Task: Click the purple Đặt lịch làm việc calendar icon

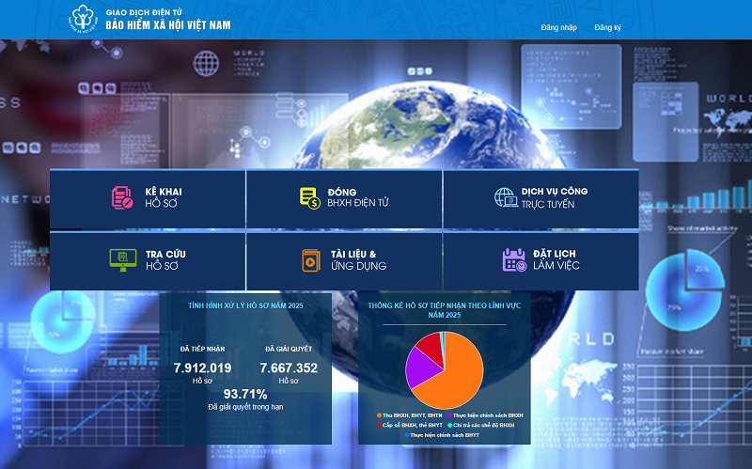Action: coord(513,259)
